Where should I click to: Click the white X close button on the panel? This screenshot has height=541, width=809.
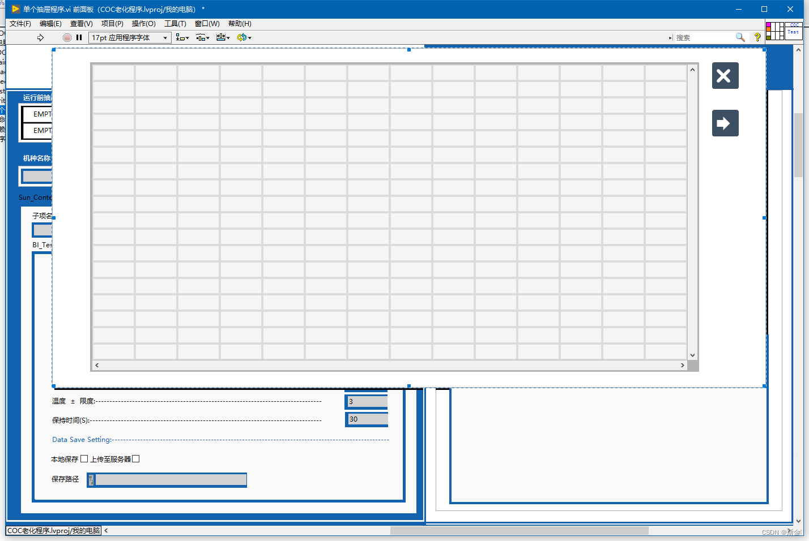[725, 75]
